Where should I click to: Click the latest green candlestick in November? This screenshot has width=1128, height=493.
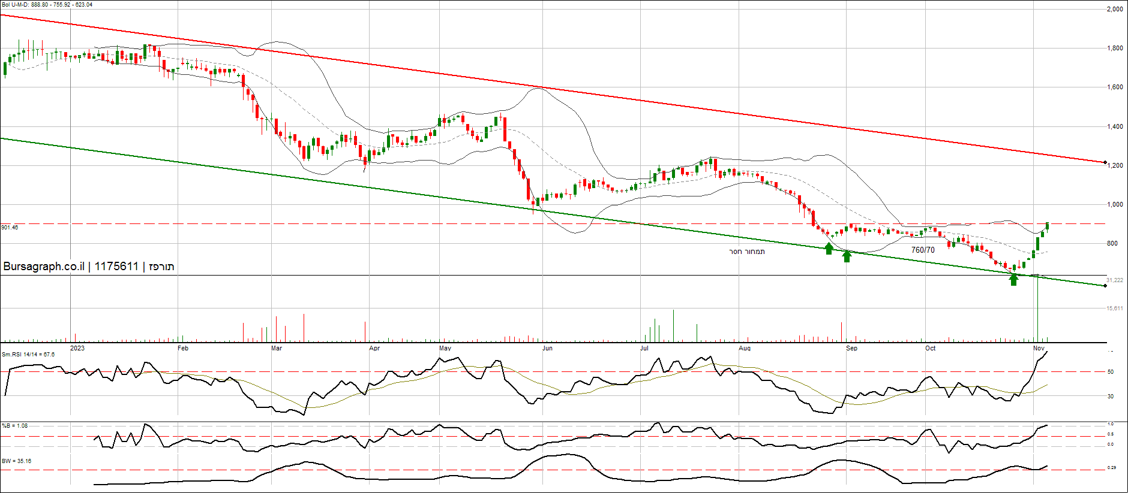[1048, 226]
